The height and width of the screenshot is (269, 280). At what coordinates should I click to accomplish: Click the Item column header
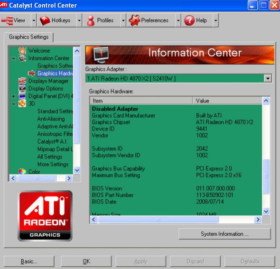tap(141, 101)
